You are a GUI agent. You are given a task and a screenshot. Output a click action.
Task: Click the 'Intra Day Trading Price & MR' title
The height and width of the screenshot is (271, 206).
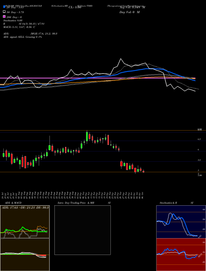click(x=76, y=203)
